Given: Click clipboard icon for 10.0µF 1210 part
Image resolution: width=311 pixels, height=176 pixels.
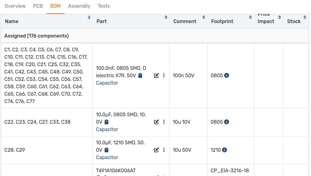Looking at the screenshot, I should tap(106, 150).
